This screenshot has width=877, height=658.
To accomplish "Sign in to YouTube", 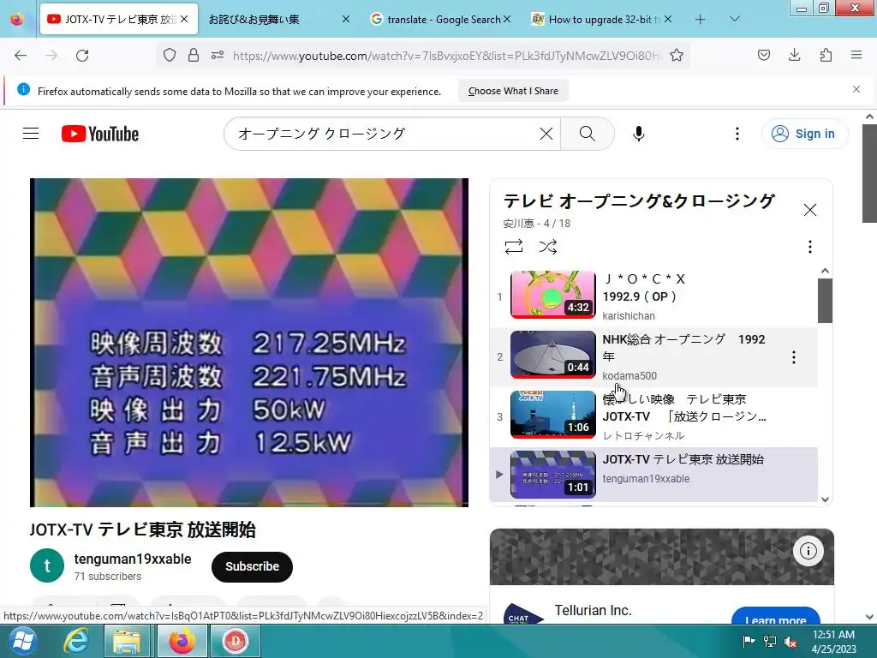I will click(803, 134).
